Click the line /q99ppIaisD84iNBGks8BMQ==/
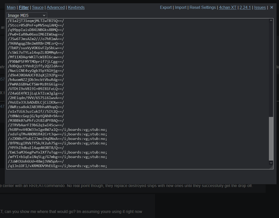This screenshot has height=218, width=279. (x=36, y=30)
